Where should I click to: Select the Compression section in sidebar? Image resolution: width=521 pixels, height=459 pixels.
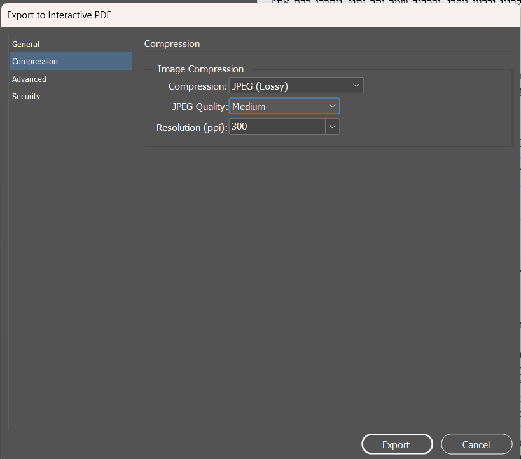(71, 61)
